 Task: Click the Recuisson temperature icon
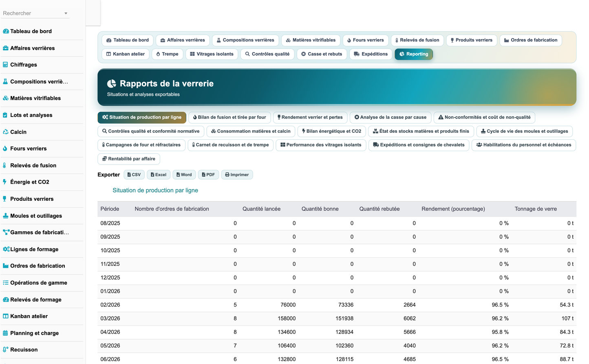(x=6, y=350)
